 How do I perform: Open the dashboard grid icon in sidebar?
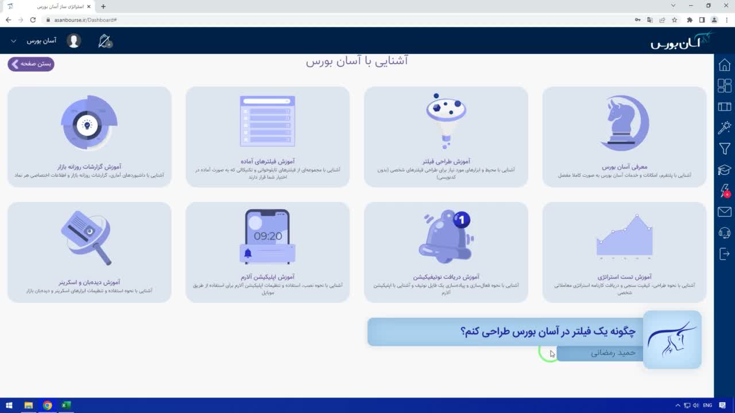click(724, 85)
